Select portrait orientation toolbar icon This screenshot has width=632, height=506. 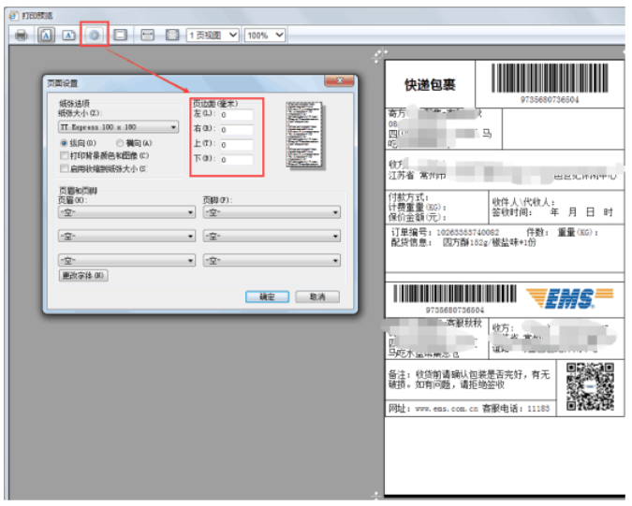[46, 35]
